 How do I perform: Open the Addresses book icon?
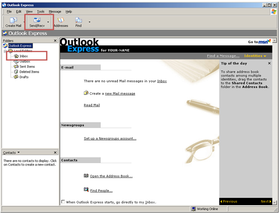[61, 20]
